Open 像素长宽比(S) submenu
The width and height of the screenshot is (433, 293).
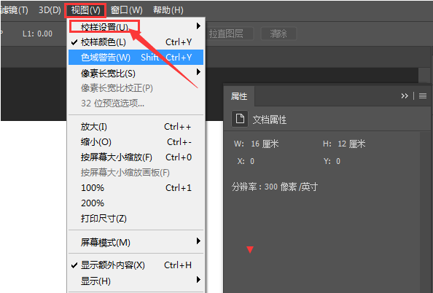point(136,73)
